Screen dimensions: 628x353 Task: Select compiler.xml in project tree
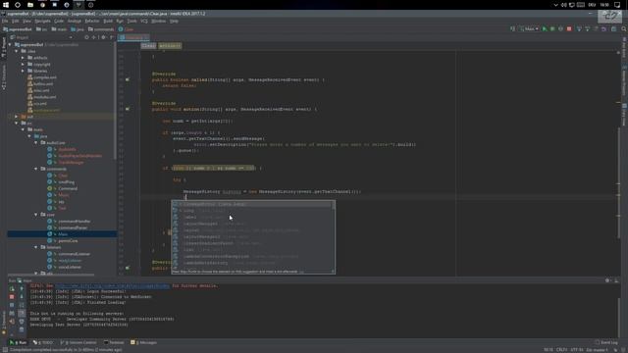coord(45,77)
